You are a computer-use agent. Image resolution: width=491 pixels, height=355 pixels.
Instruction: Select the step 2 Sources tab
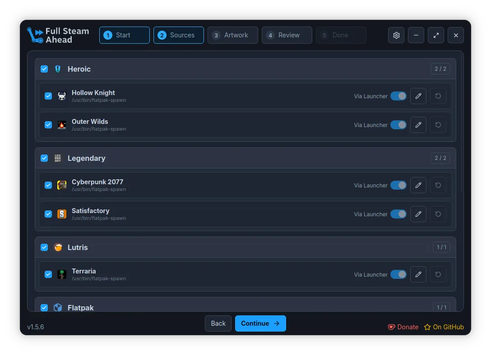pyautogui.click(x=179, y=35)
